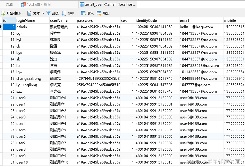Switch to the 对象 objects tab
Screen dimensions: 245x167
9,4
